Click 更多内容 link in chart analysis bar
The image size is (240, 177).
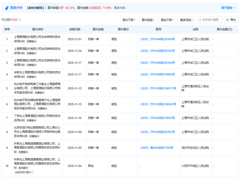pos(121,8)
